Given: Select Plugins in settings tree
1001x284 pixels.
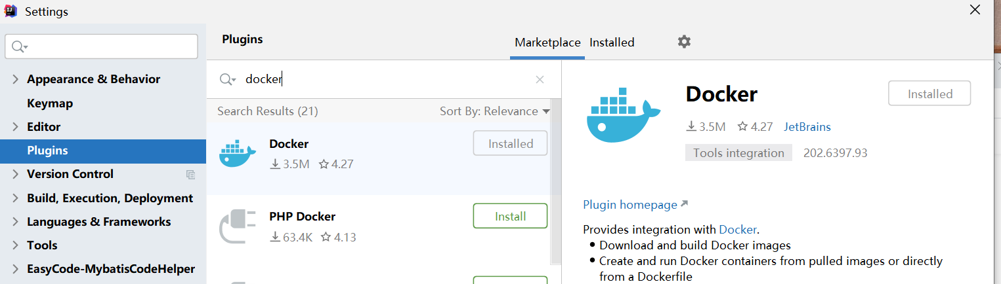Looking at the screenshot, I should point(103,151).
